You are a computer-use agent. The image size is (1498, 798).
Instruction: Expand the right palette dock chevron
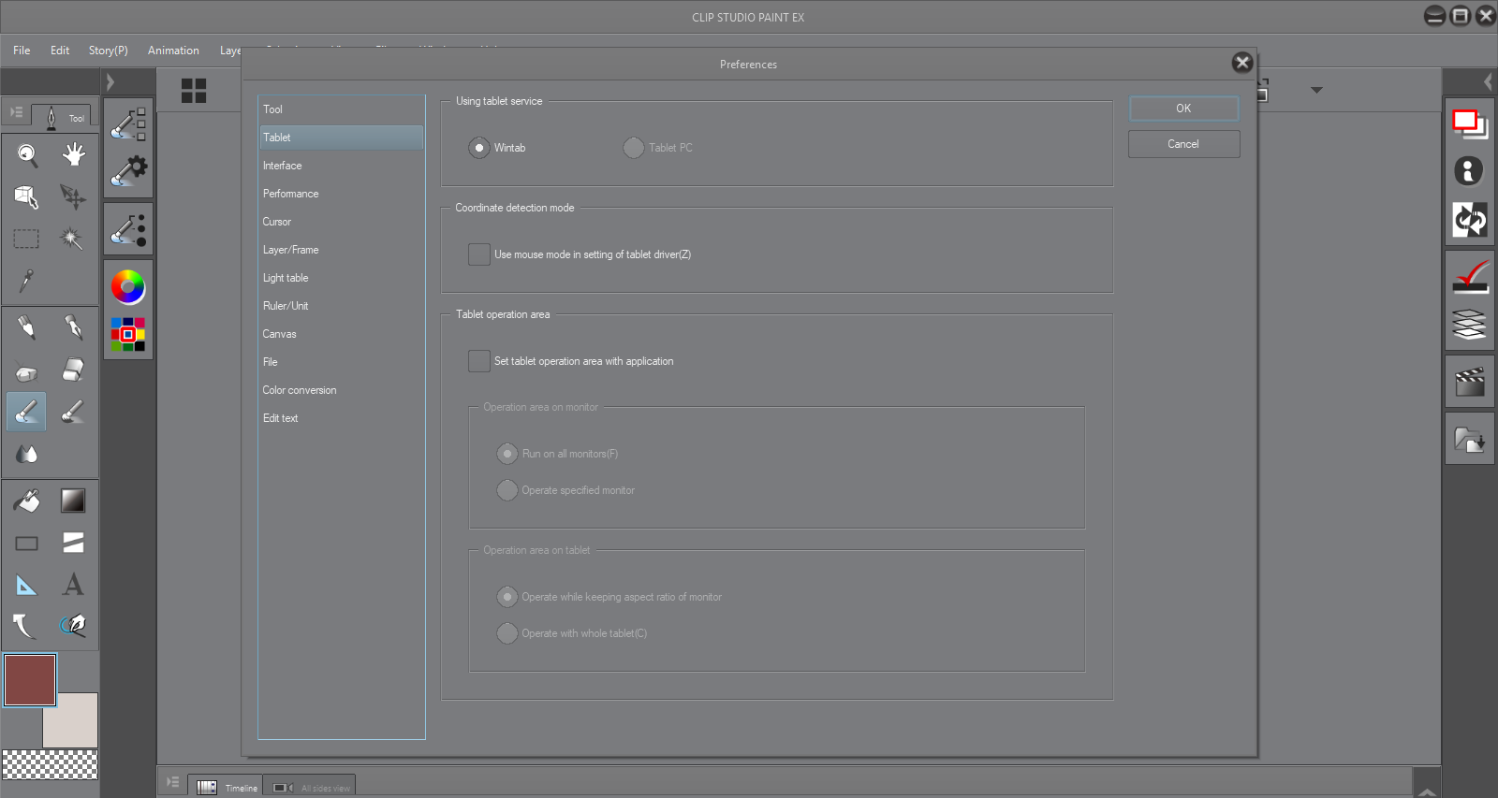click(x=1488, y=82)
